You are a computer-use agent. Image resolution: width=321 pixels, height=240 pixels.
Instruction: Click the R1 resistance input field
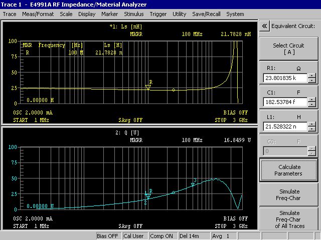click(285, 78)
